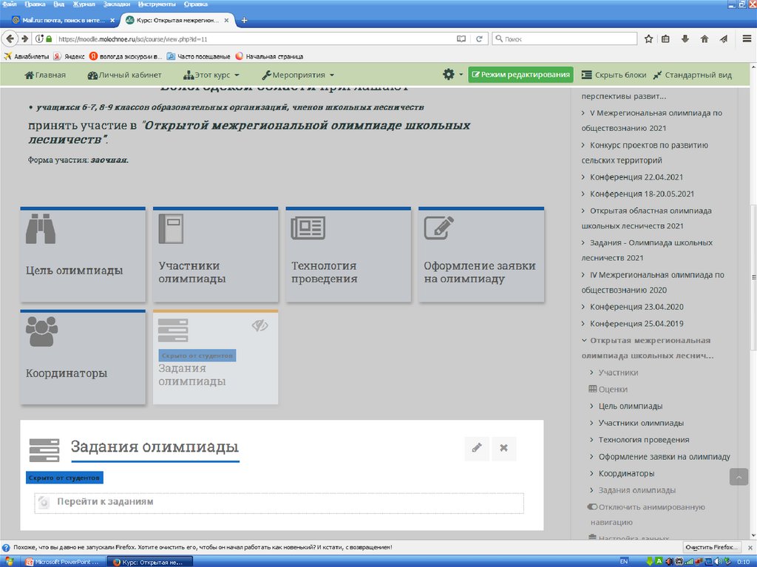The image size is (757, 567).
Task: Click the scroll-to-top arrow button
Action: coord(739,477)
